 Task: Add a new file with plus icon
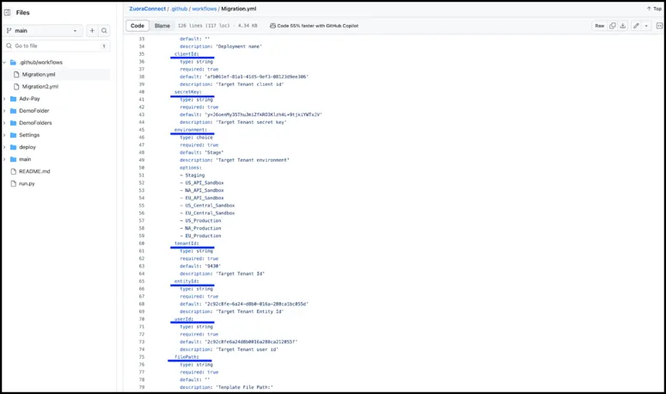[x=92, y=31]
